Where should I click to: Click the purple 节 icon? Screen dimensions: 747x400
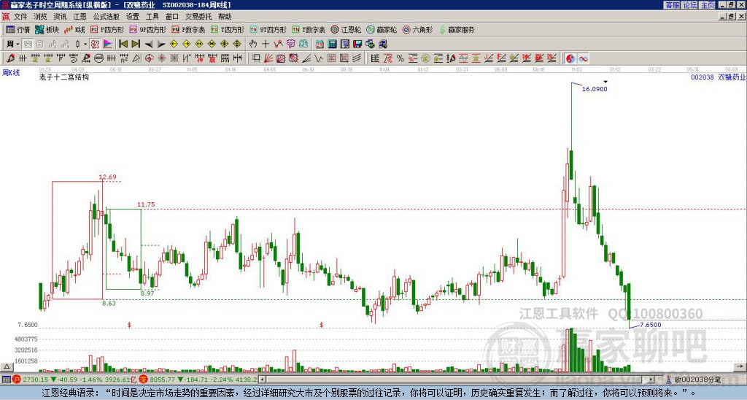click(x=290, y=44)
